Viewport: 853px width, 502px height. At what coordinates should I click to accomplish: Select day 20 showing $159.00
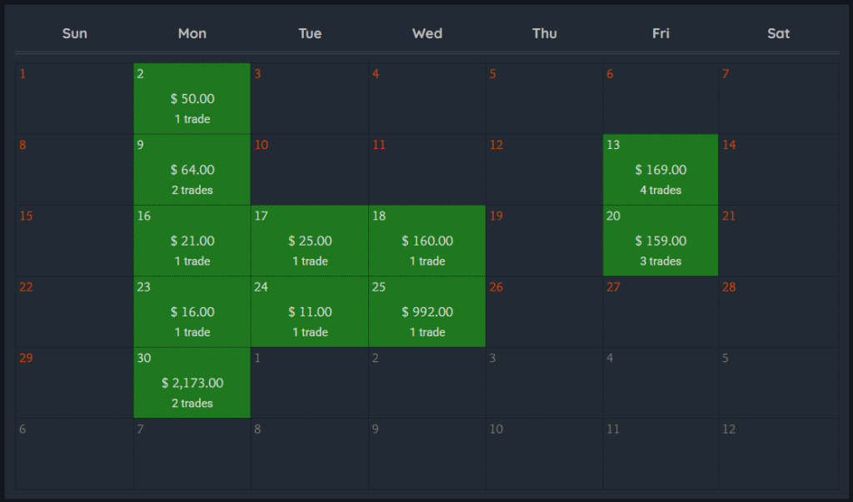pyautogui.click(x=661, y=241)
